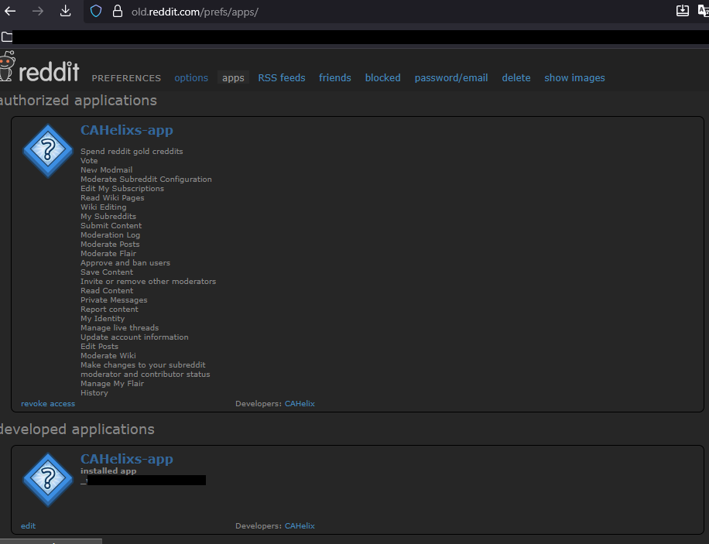Open the friends tab

335,78
